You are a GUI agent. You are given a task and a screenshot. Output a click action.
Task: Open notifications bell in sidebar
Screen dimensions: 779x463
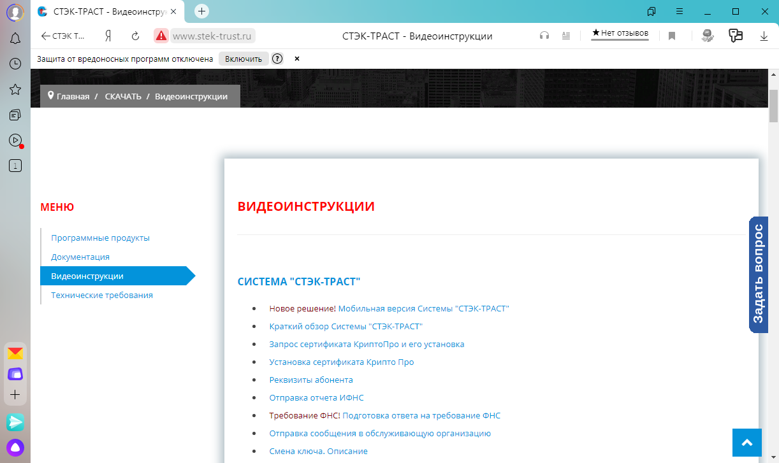[x=15, y=39]
